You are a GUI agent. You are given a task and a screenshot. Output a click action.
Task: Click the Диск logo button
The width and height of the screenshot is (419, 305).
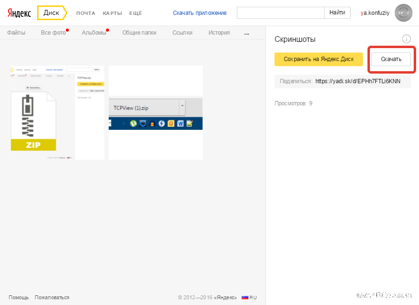click(52, 13)
